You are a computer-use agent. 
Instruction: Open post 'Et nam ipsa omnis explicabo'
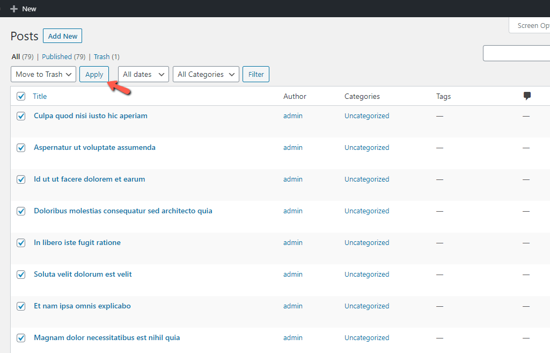(x=83, y=306)
